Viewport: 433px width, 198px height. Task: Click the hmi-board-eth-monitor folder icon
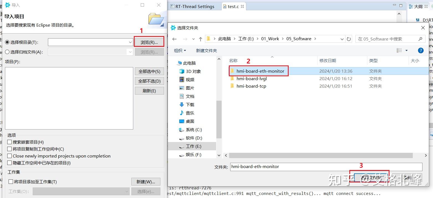coord(232,71)
